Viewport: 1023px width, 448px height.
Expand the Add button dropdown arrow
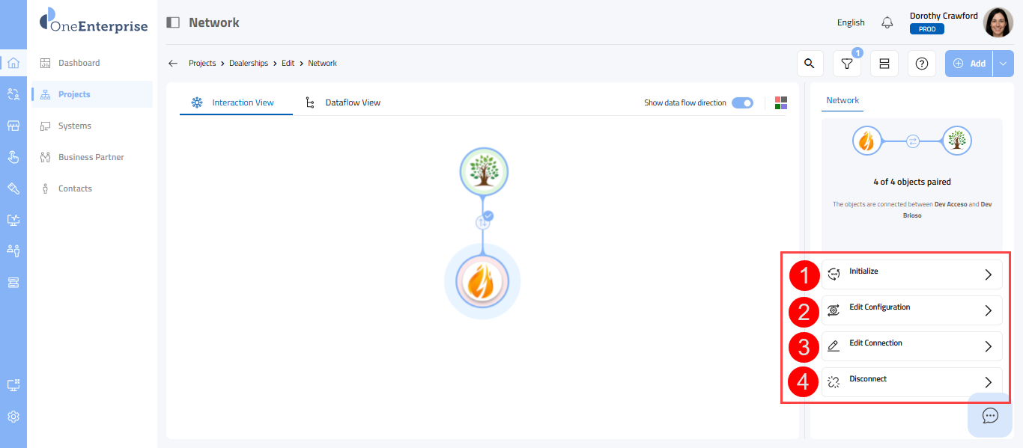tap(1004, 64)
